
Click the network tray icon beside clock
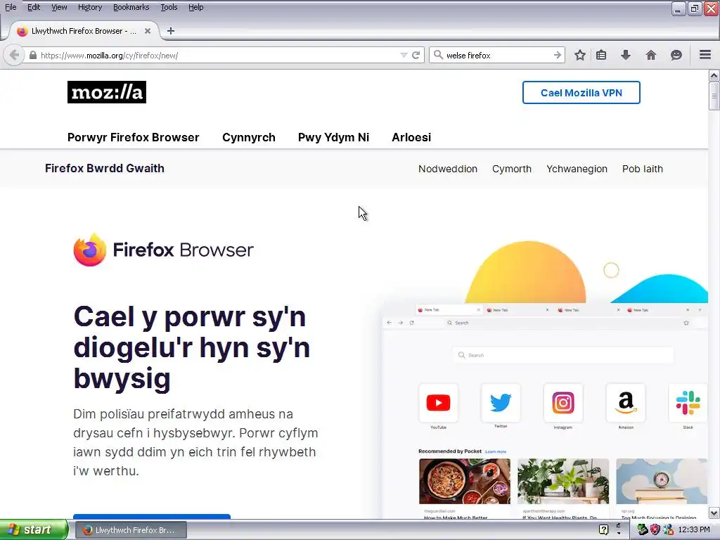click(x=668, y=529)
